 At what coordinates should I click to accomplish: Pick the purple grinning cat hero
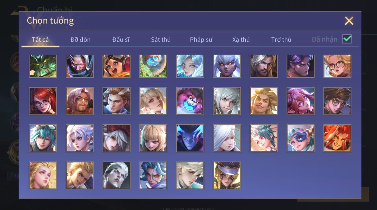point(190,101)
